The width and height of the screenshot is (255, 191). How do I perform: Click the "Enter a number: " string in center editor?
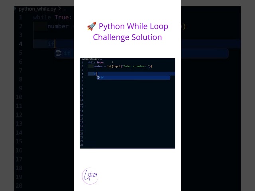click(x=136, y=66)
